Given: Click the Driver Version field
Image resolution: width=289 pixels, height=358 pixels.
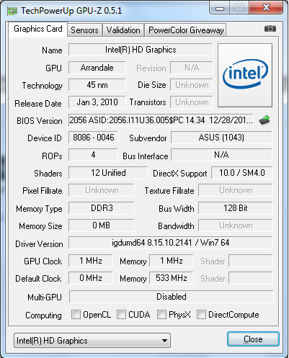Looking at the screenshot, I should pos(171,243).
